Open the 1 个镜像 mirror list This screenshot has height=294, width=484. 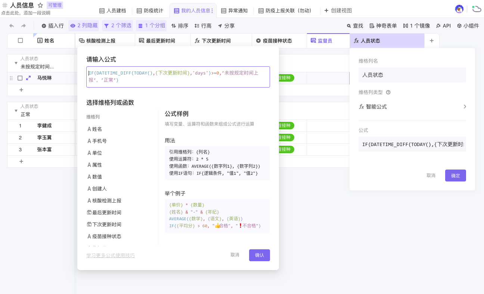point(416,26)
